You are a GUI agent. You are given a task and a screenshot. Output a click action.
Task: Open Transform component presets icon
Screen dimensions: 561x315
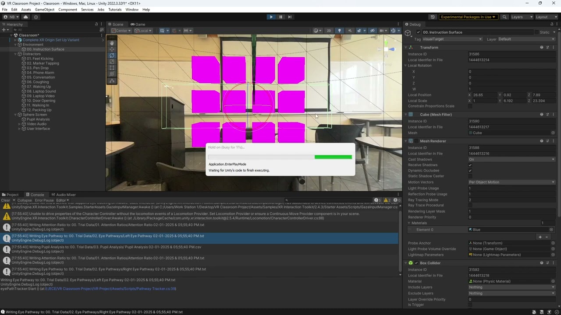[x=547, y=47]
